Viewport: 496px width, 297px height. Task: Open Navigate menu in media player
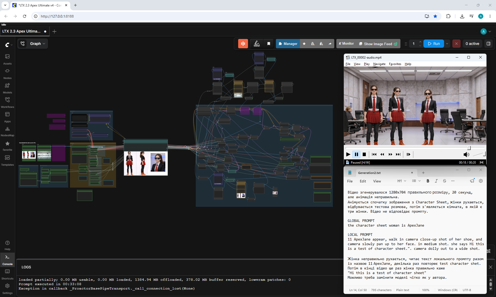(379, 64)
